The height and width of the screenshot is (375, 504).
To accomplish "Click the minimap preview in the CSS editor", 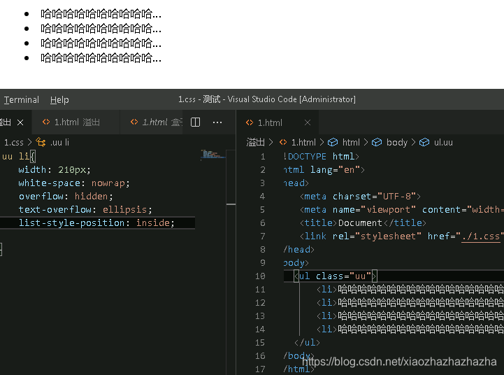I will (213, 155).
